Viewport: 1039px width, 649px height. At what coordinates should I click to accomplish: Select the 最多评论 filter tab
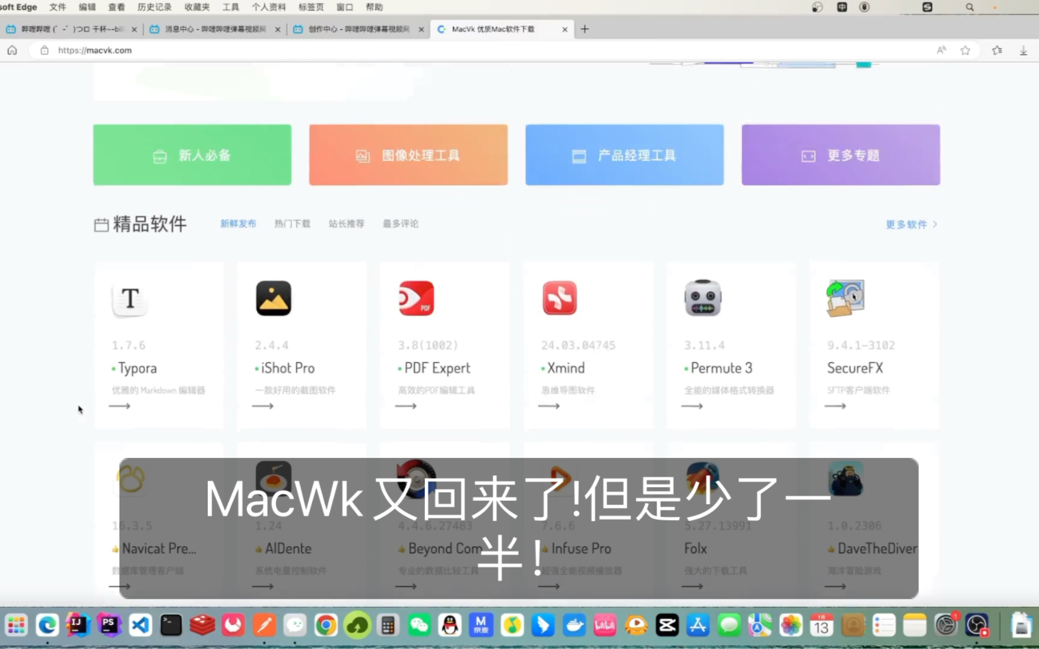(x=400, y=223)
